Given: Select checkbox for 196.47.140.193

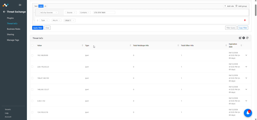Looking at the screenshot, I should point(32,78).
